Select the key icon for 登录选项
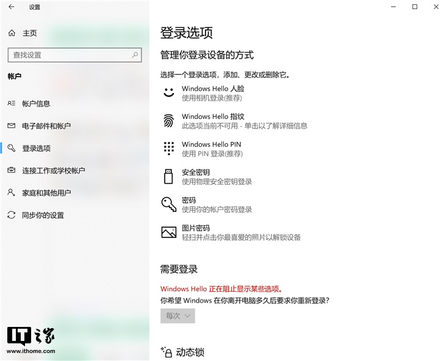 pyautogui.click(x=12, y=148)
